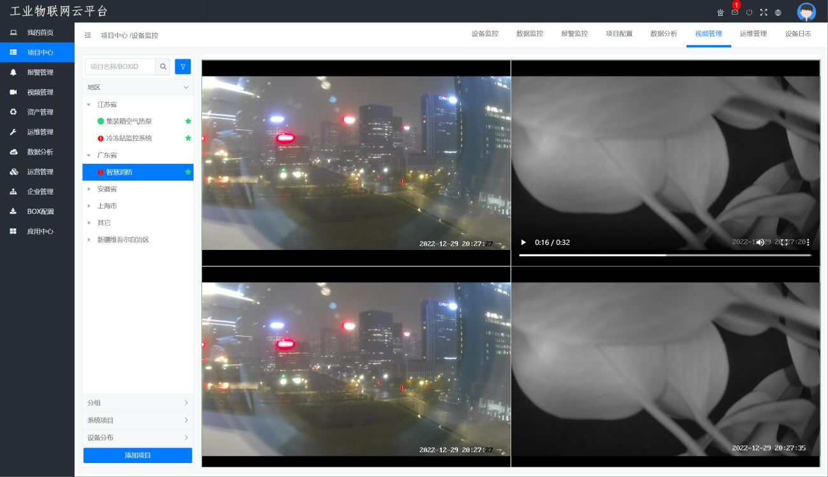Select the bottom-left city camera feed
828x477 pixels.
point(356,367)
